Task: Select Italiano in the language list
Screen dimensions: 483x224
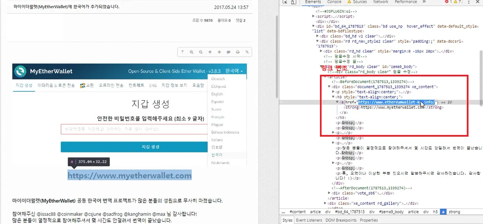Action: [217, 140]
